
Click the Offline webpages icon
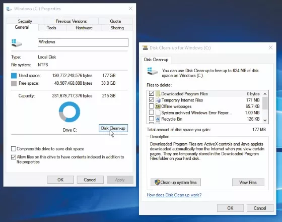coord(158,106)
